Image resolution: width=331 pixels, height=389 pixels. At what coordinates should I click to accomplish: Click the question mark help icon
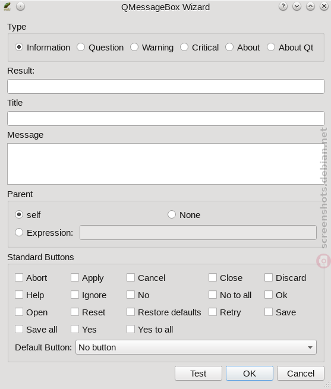[283, 7]
